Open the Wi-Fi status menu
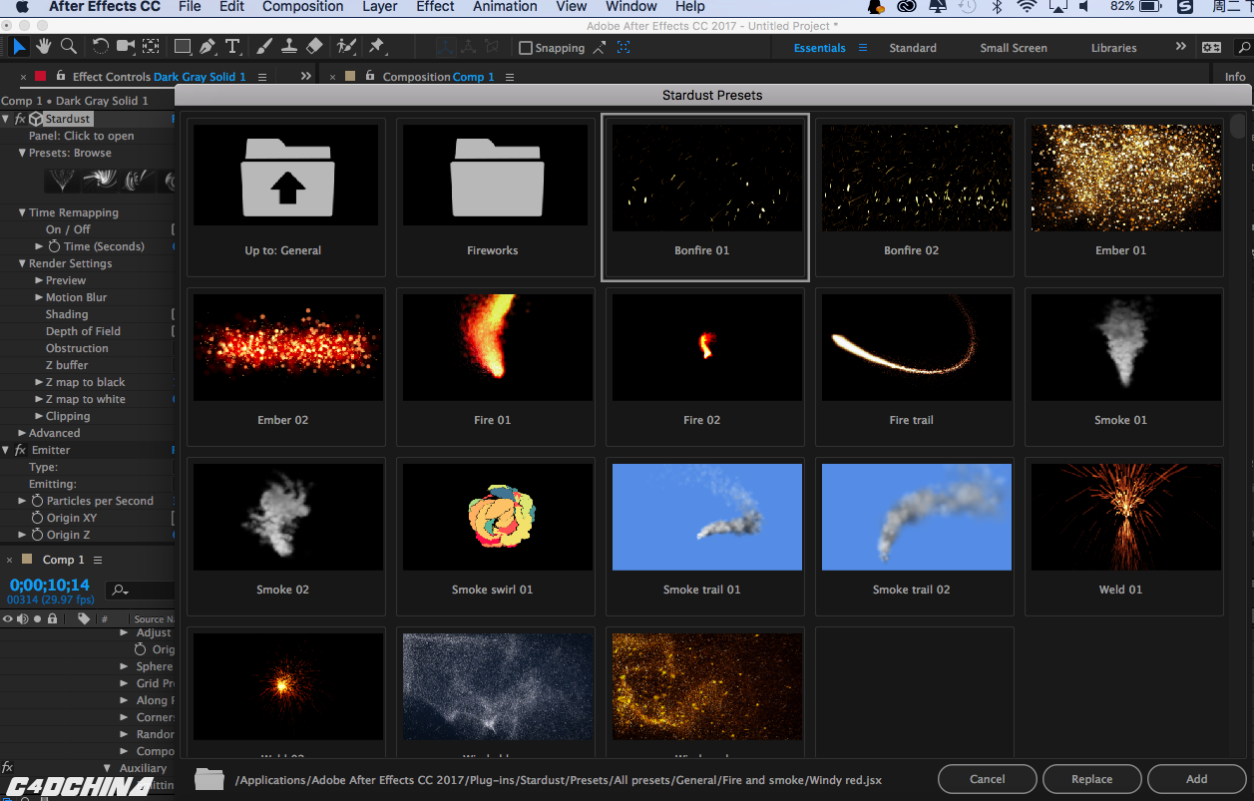The image size is (1254, 801). pyautogui.click(x=1027, y=7)
